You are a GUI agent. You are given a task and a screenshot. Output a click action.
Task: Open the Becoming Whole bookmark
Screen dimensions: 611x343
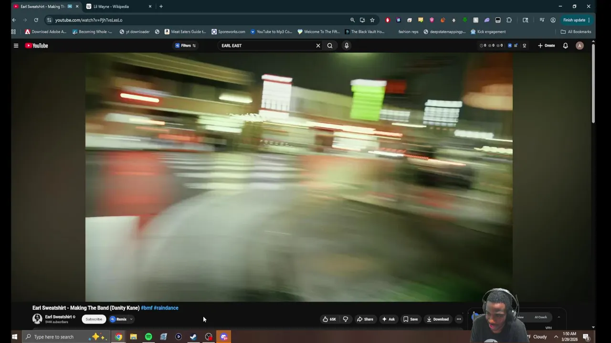point(92,32)
